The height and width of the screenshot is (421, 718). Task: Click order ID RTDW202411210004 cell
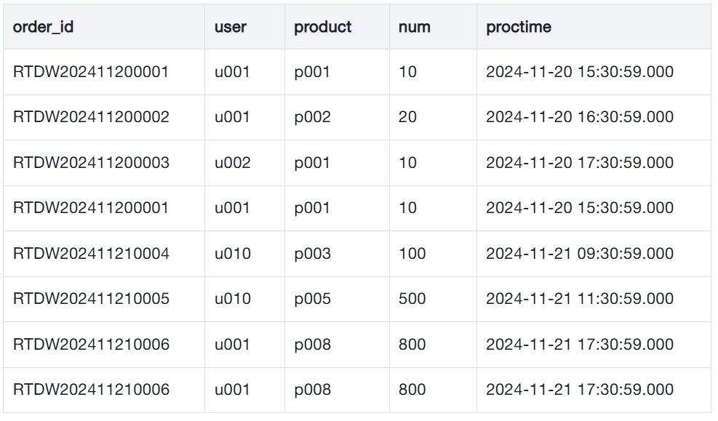pos(91,254)
